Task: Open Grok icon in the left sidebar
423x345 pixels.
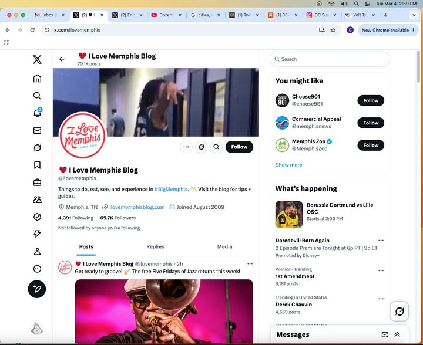Action: coord(37,148)
